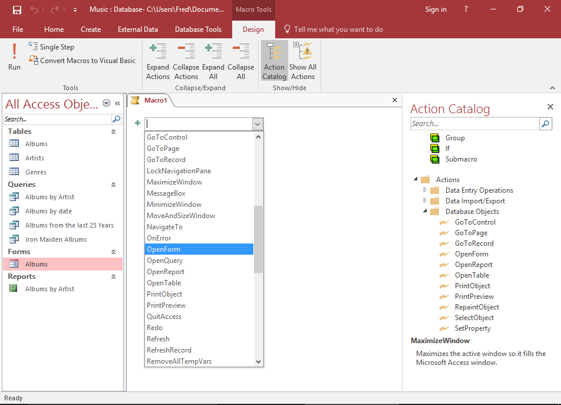The height and width of the screenshot is (405, 561).
Task: Select the Albums by date query
Action: pos(48,211)
